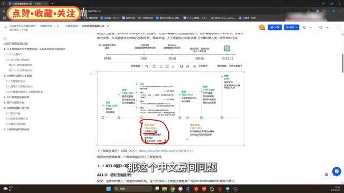Open Chrome from the taskbar
Image resolution: width=344 pixels, height=193 pixels.
[x=173, y=189]
